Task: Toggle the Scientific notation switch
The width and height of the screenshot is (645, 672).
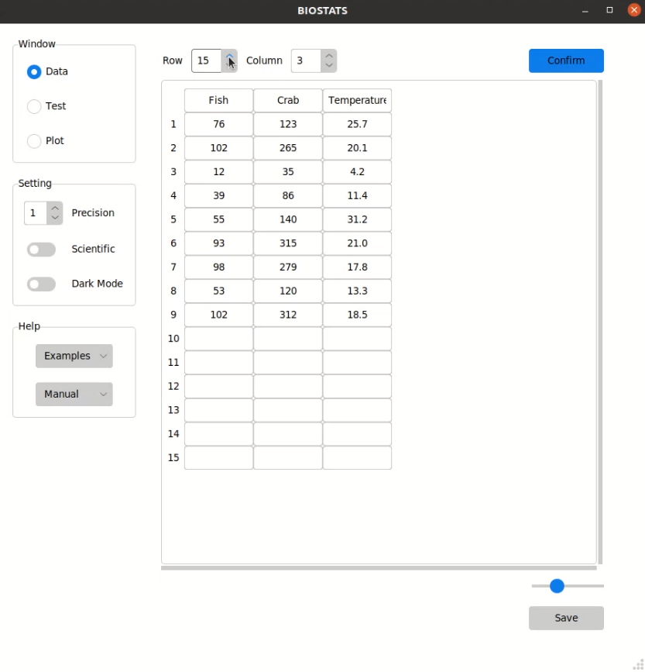Action: point(41,250)
